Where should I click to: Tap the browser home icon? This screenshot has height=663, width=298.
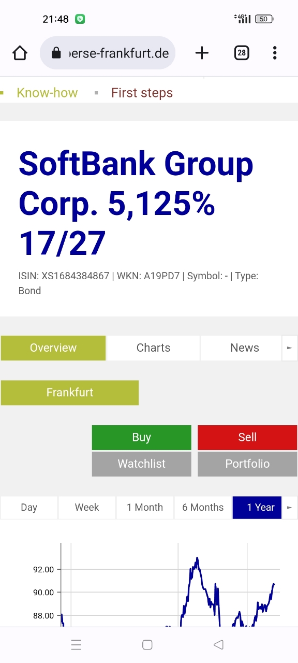[20, 53]
